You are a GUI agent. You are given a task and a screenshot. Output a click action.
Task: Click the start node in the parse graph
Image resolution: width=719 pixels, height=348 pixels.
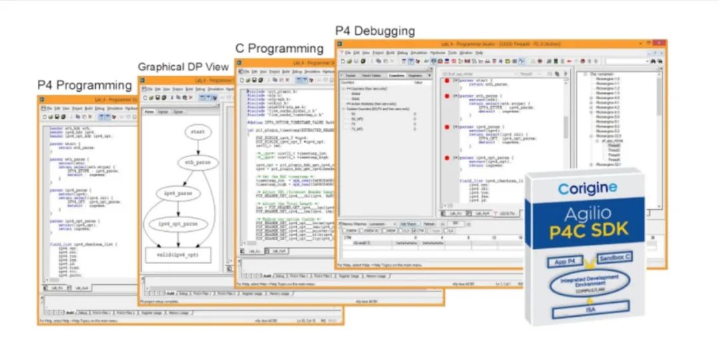coord(198,132)
